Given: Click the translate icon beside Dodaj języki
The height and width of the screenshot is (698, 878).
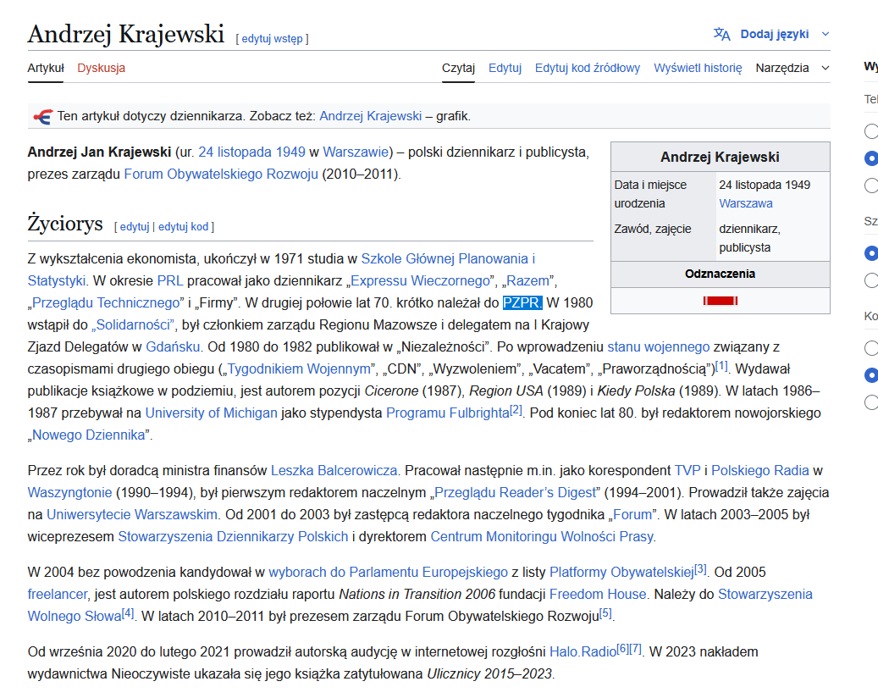Looking at the screenshot, I should click(x=721, y=34).
